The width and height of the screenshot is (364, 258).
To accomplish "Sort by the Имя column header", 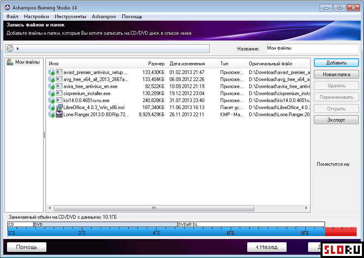I will click(88, 64).
